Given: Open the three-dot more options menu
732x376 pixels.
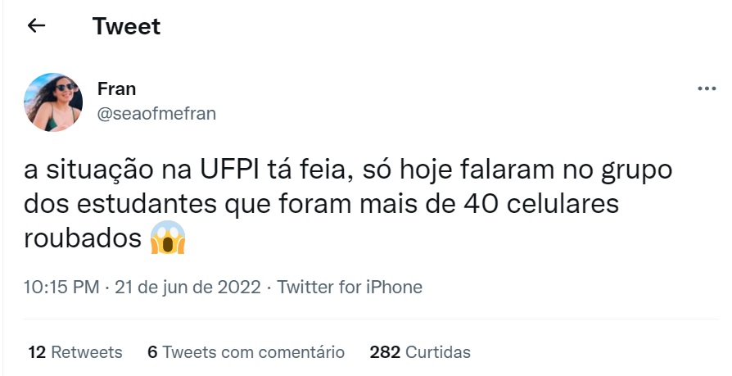Looking at the screenshot, I should point(706,89).
